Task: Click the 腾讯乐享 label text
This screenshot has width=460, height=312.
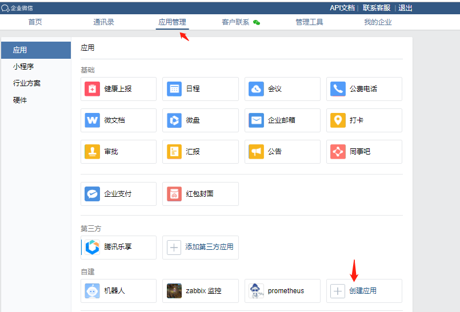Action: pos(118,247)
